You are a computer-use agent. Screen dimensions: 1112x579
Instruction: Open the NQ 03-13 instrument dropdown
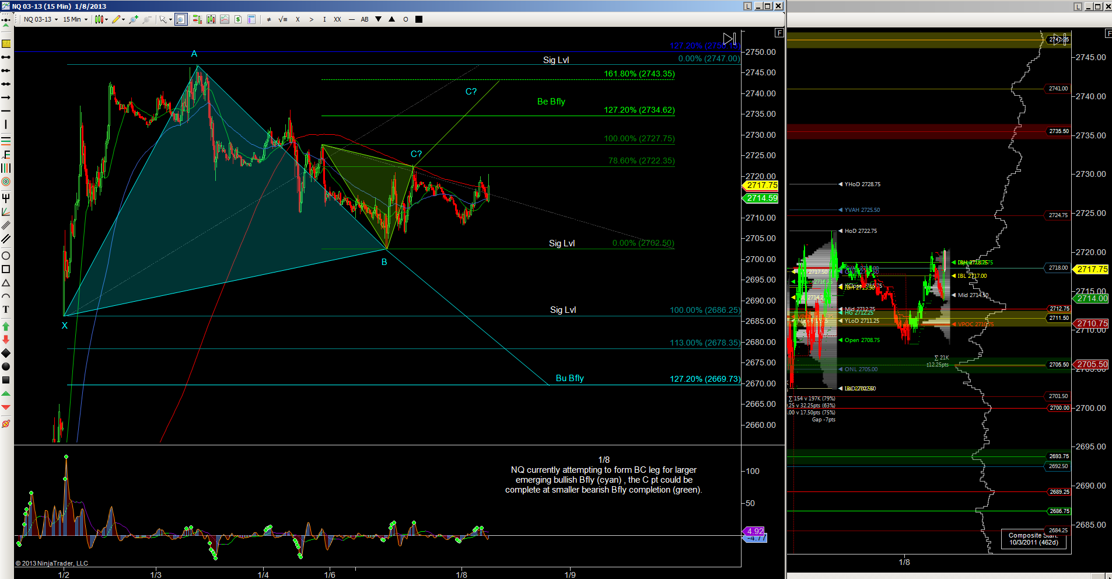(40, 19)
